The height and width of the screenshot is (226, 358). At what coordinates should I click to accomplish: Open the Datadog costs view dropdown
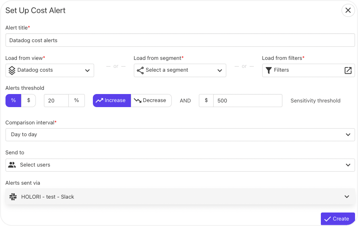point(50,70)
